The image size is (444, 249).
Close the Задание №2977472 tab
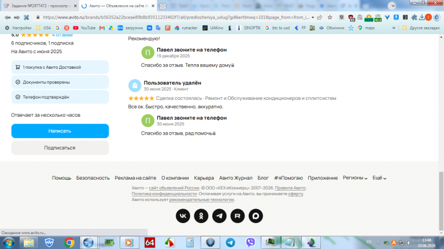(x=75, y=6)
